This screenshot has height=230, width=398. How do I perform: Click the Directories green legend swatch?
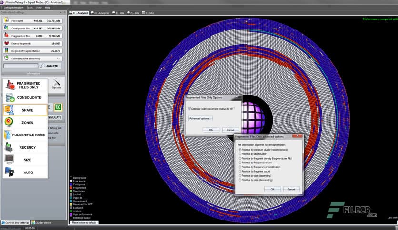71,191
